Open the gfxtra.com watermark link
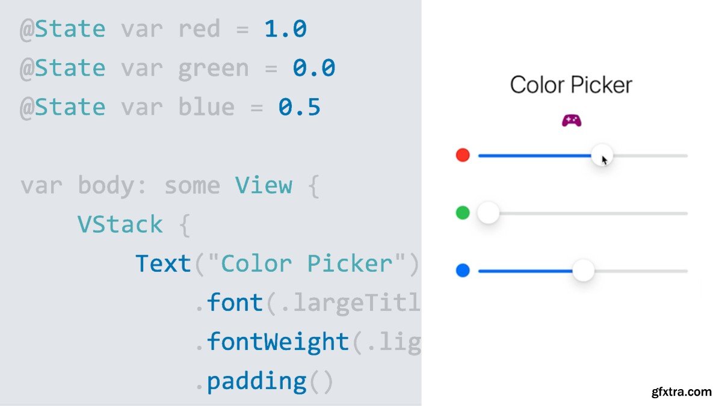722x406 pixels. (x=681, y=392)
